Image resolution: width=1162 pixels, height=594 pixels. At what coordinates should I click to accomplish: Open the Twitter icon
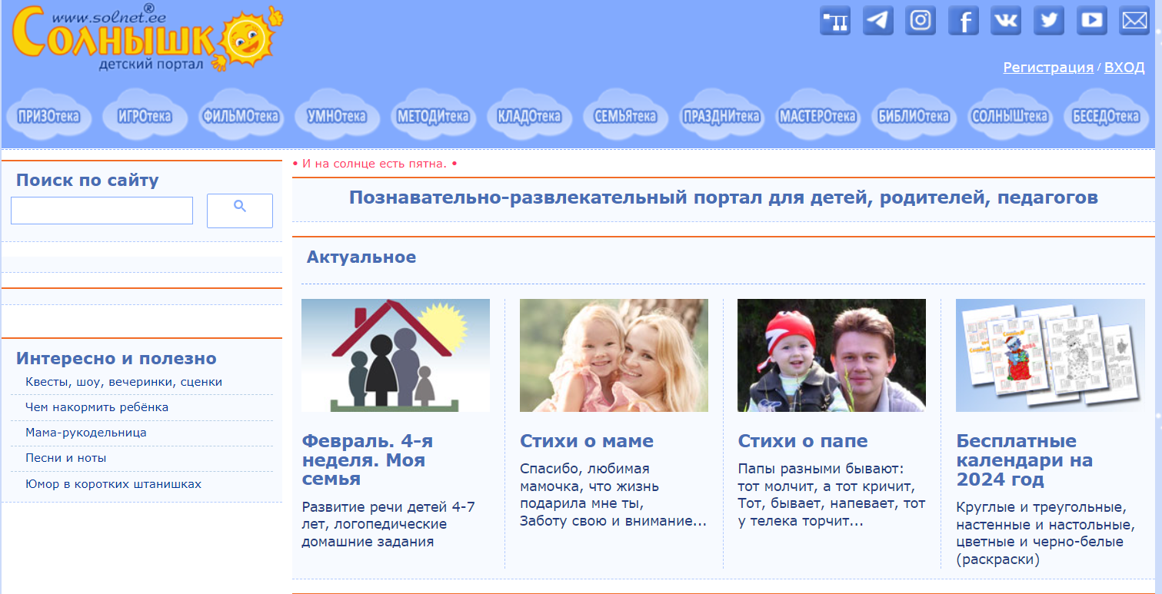coord(1049,21)
